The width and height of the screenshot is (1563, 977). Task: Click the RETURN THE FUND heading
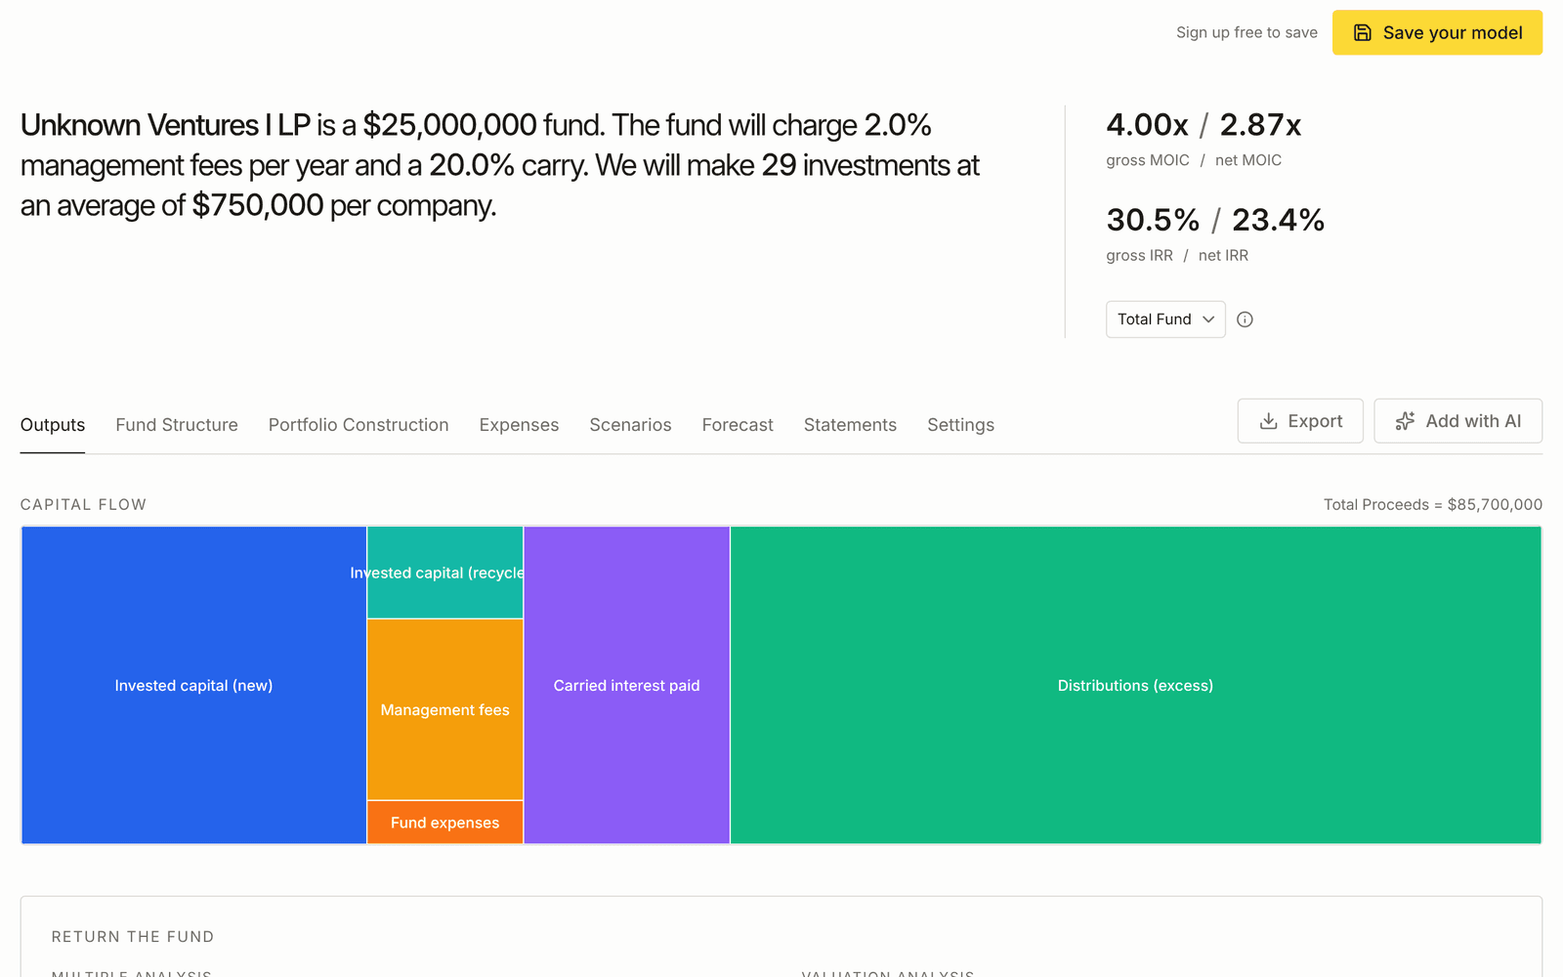pyautogui.click(x=133, y=936)
